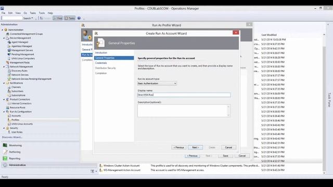
Task: Open the Reporting workspace icon
Action: tap(5, 158)
